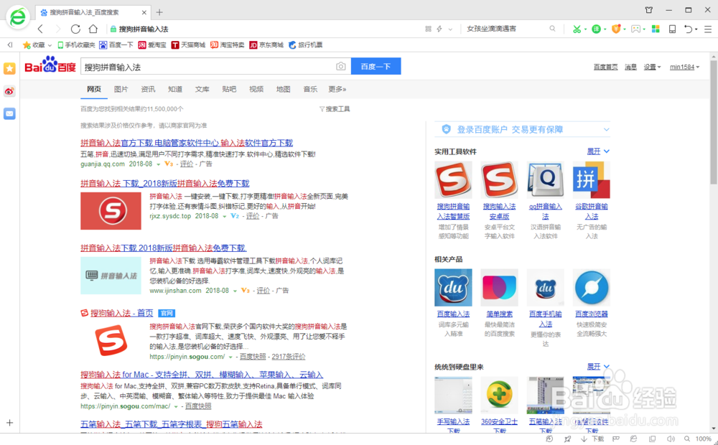Click the Baidu logo
718x445 pixels.
coord(50,65)
